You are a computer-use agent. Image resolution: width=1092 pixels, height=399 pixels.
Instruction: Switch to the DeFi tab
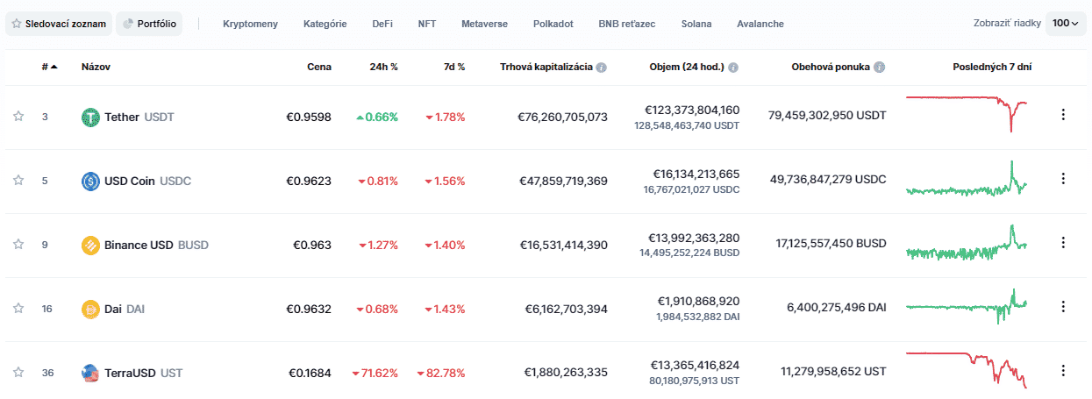pos(382,24)
